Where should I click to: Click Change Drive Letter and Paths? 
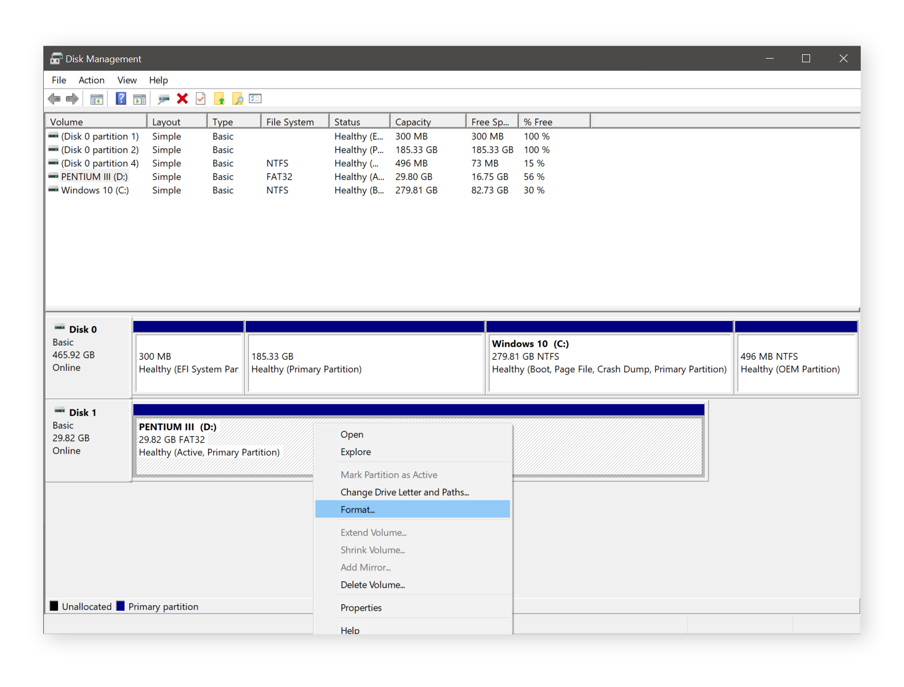405,492
